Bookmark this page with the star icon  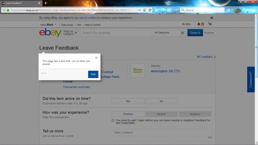[x=150, y=10]
